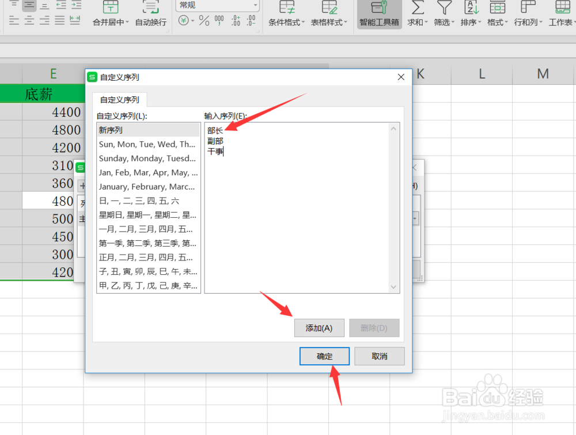Click the Format (格式) icon
Screen dimensions: 576x435
pyautogui.click(x=498, y=6)
